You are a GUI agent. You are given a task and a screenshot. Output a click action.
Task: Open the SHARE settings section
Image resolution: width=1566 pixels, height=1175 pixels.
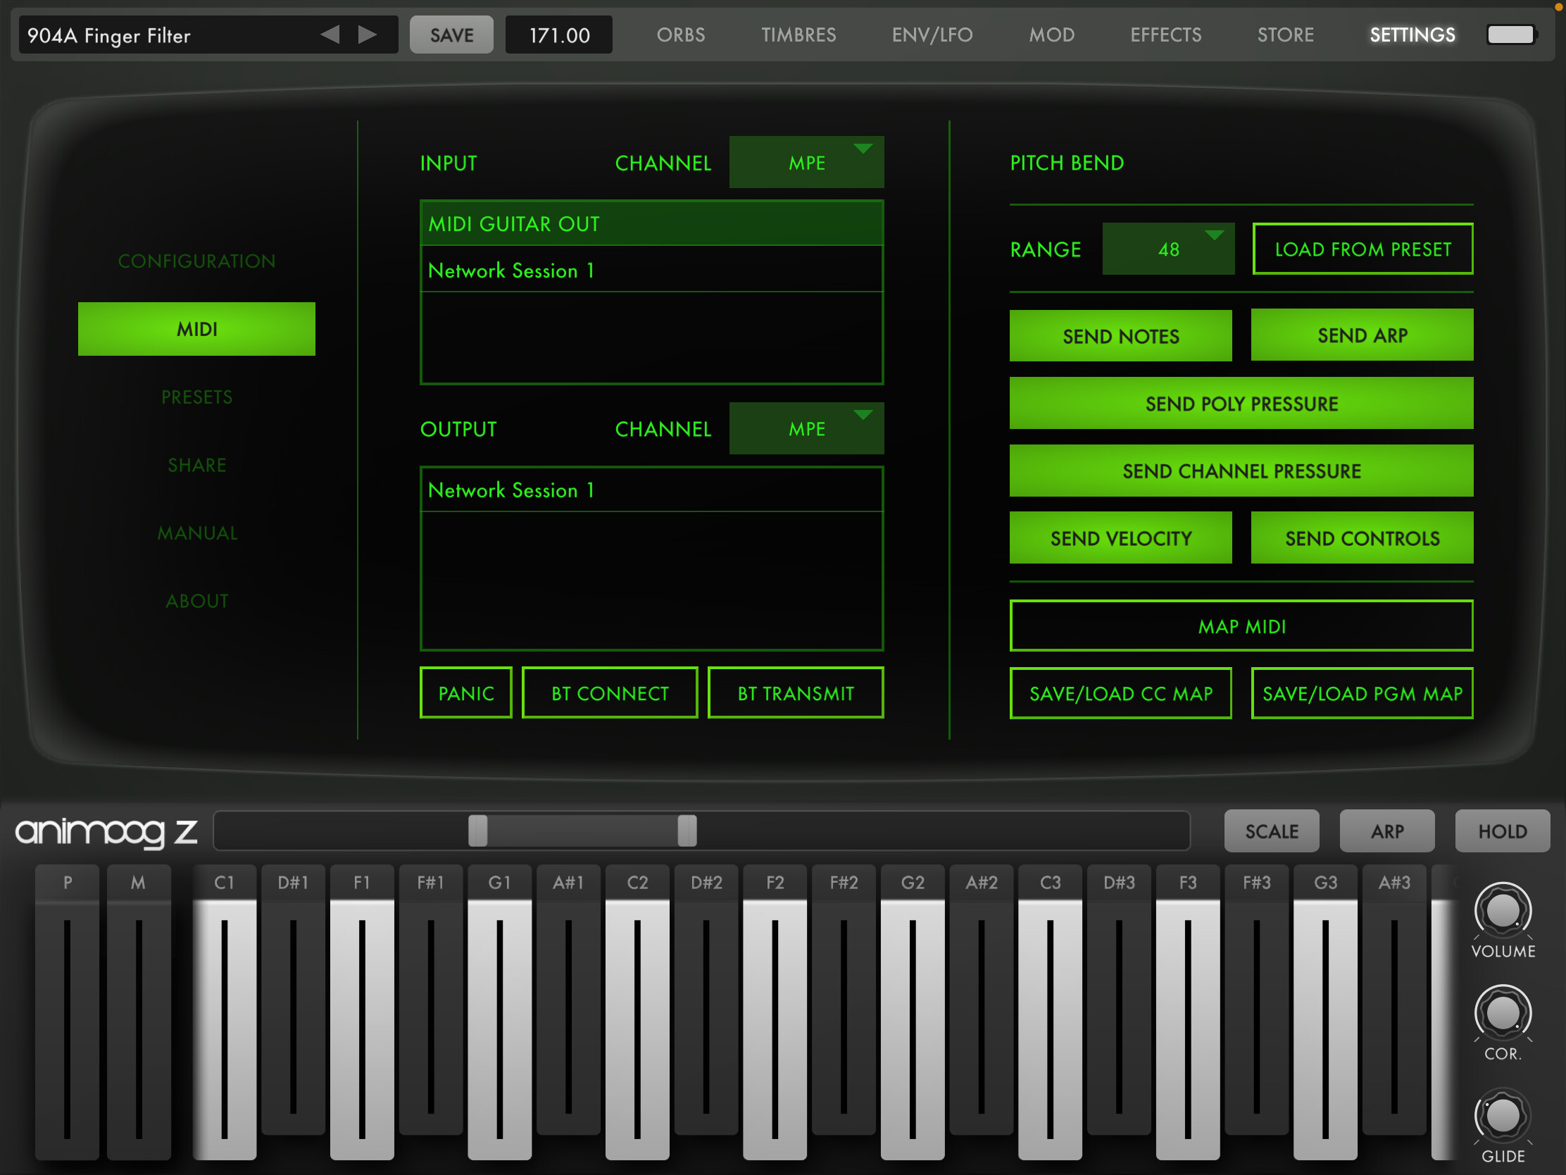[196, 465]
